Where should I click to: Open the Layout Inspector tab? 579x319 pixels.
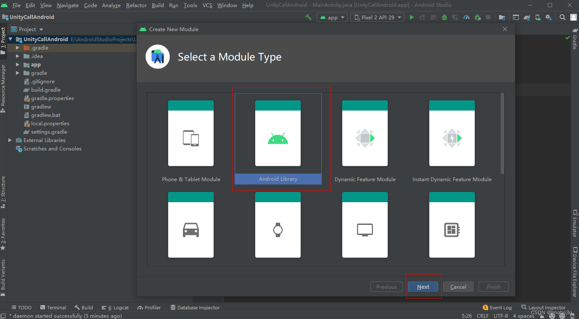pyautogui.click(x=543, y=308)
